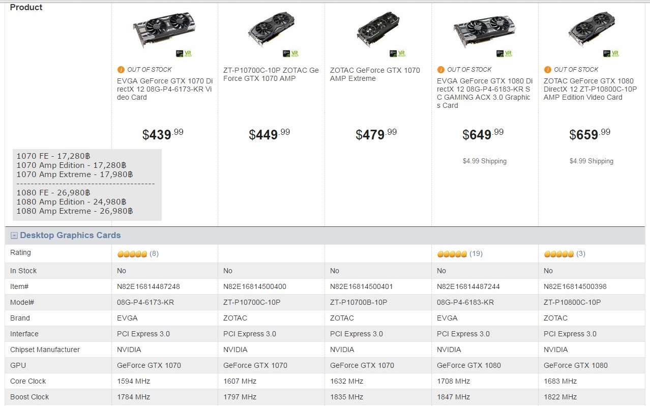Screen dimensions: 650x406
Task: Click the five-star rating with 3 reviews
Action: click(x=559, y=254)
